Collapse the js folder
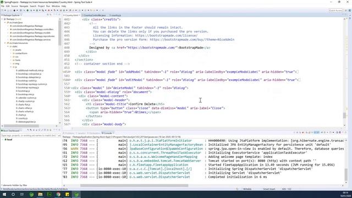Screen dimensions: 352x198 11,67
